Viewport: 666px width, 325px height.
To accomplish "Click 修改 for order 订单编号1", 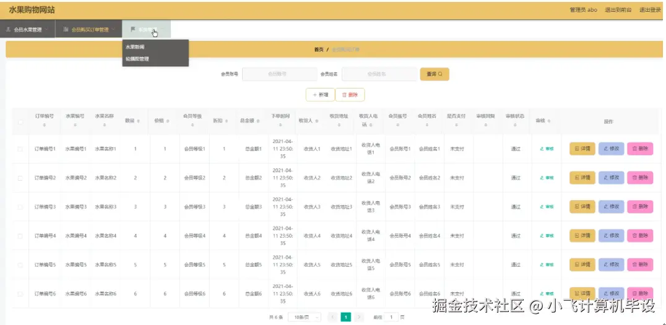I will click(x=611, y=149).
